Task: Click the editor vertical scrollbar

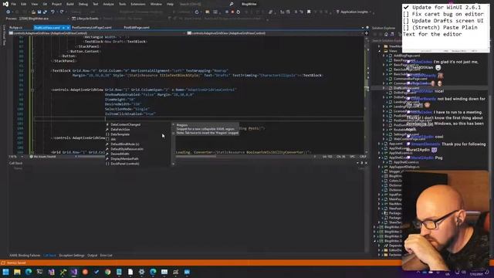Action: click(367, 94)
